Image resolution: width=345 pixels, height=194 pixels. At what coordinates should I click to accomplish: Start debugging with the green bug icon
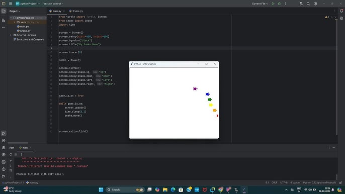pyautogui.click(x=279, y=4)
